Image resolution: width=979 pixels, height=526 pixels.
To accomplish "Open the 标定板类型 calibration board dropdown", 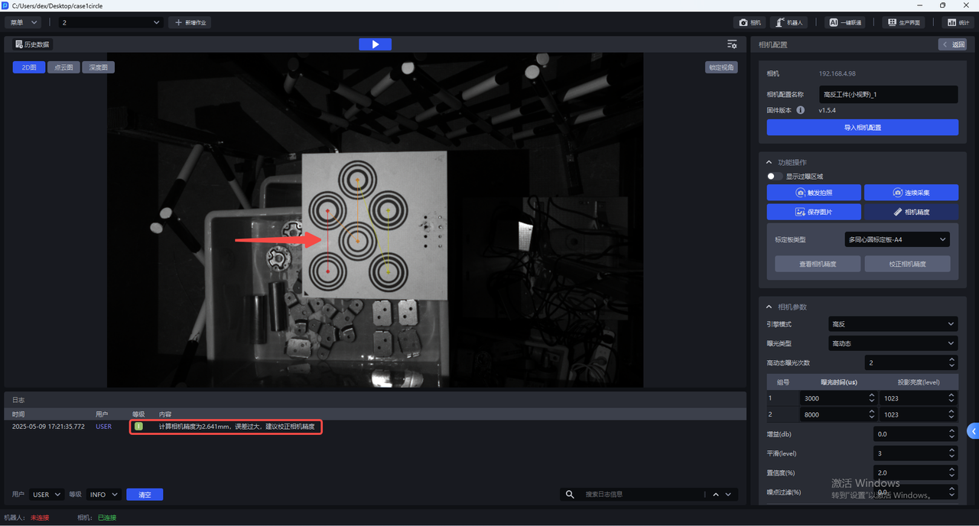I will 896,239.
